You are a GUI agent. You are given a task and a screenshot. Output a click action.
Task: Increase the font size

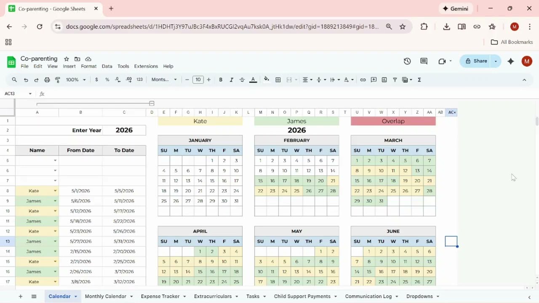point(208,80)
